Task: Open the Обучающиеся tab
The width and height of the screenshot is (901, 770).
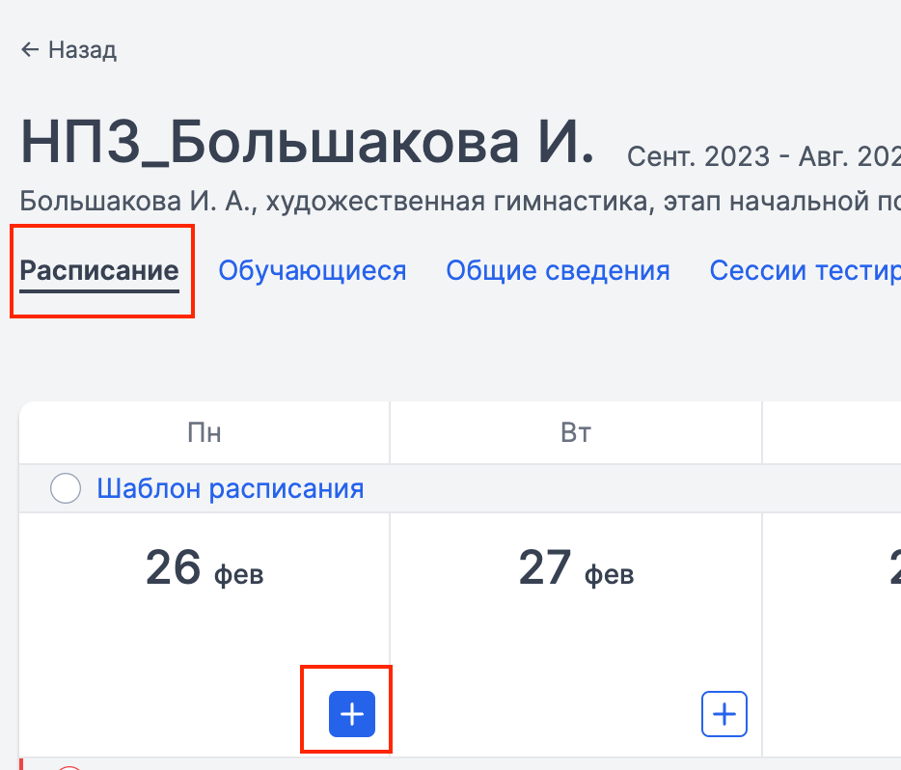Action: [x=313, y=270]
